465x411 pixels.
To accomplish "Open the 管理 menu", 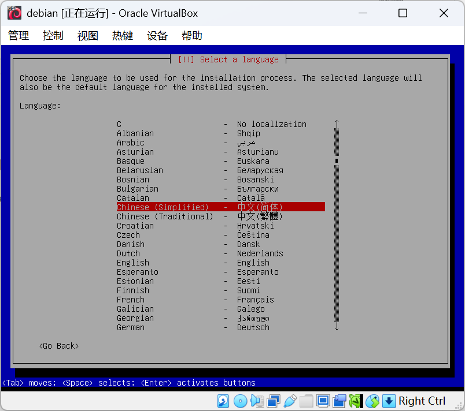I will coord(19,36).
